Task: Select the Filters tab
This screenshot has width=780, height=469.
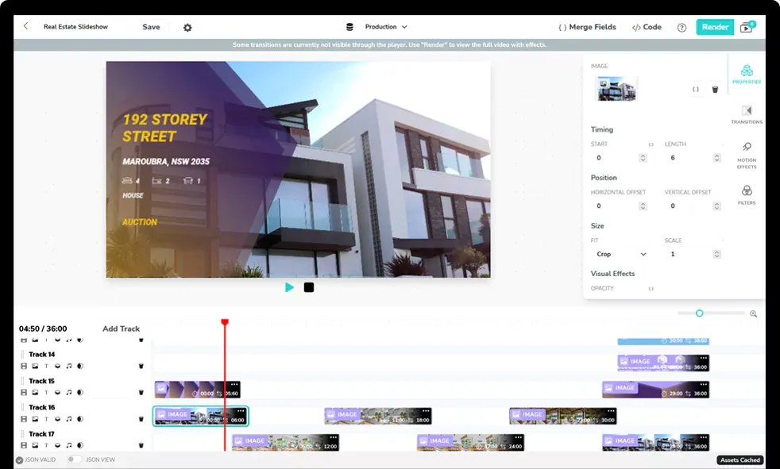Action: 747,194
